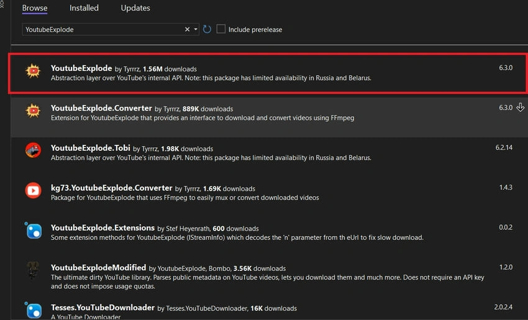Click version 1.2.0 of YoutubeExplodeModified
The height and width of the screenshot is (320, 528).
(506, 267)
